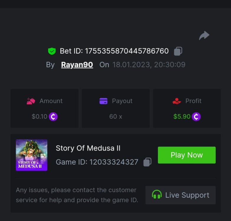Viewport: 231px width, 221px height.
Task: Click the 60 x payout value
Action: tap(116, 117)
